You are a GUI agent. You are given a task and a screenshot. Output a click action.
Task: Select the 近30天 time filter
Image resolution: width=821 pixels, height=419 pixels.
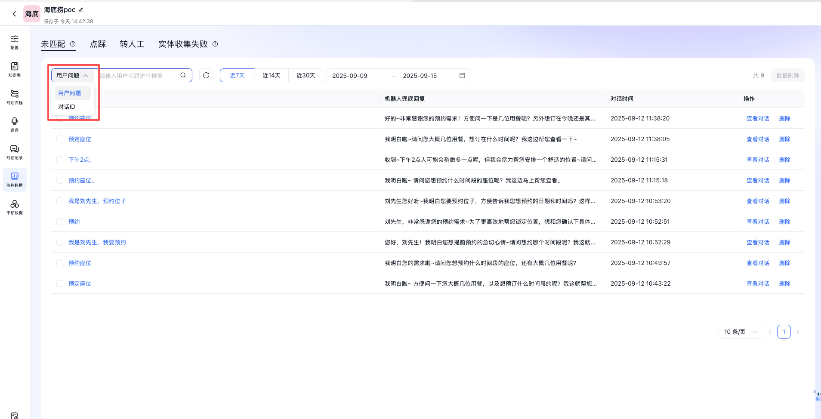[x=305, y=75]
